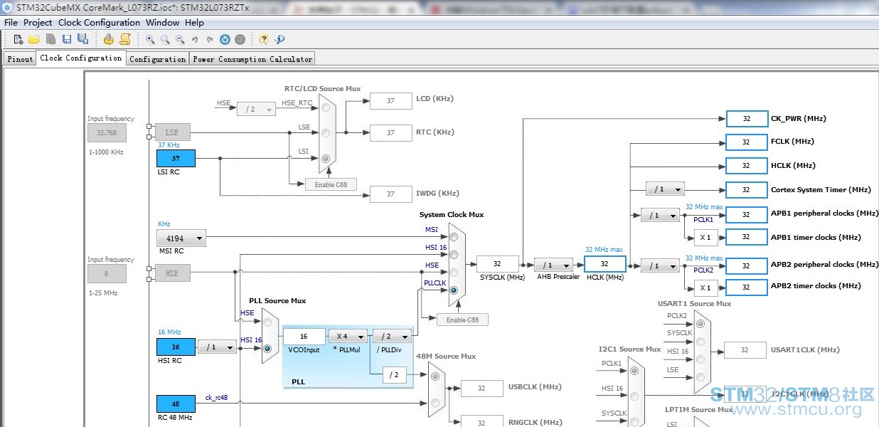Click the New Project toolbar icon
Screen dimensions: 879x427
[18, 39]
